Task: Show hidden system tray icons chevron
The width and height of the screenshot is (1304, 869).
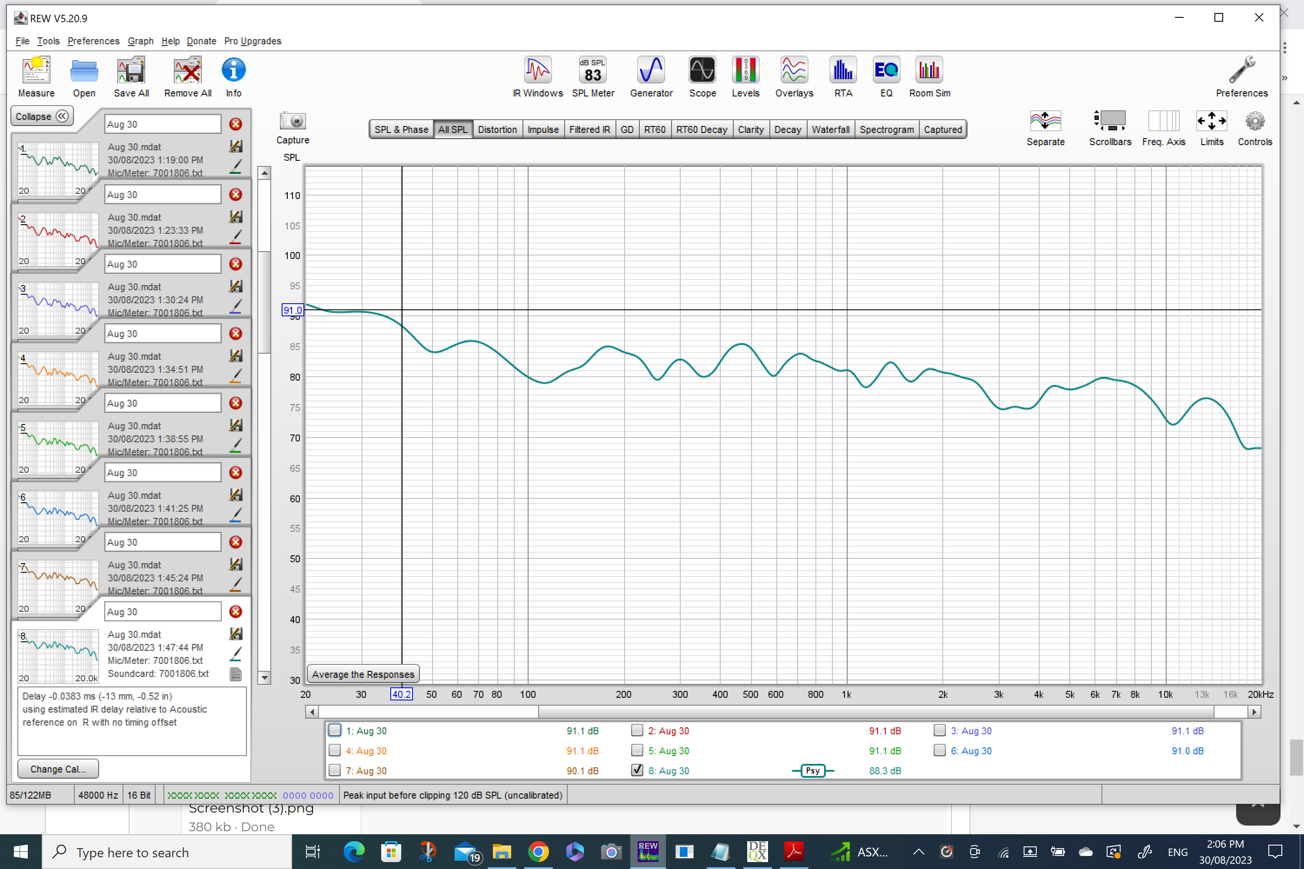Action: tap(919, 852)
